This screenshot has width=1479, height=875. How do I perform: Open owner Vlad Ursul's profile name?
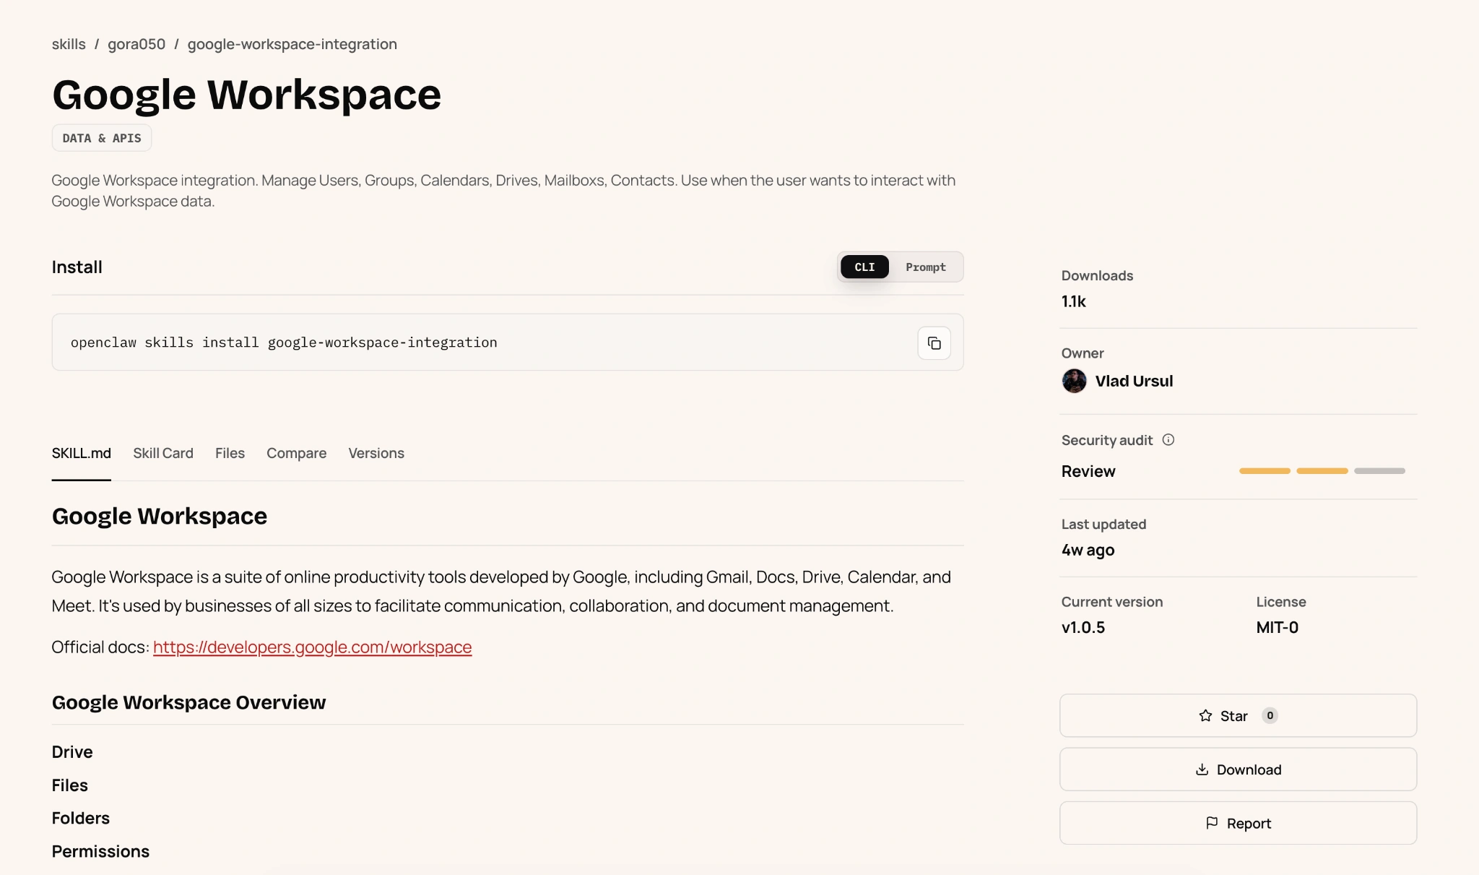click(1134, 381)
